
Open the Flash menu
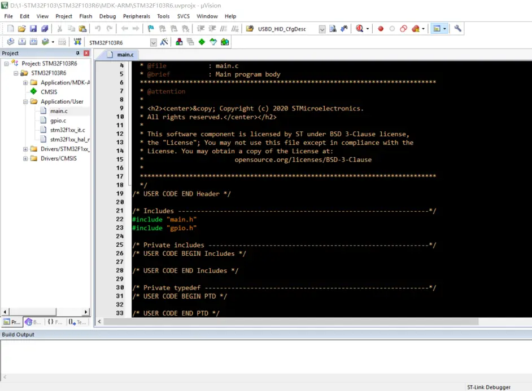point(85,16)
